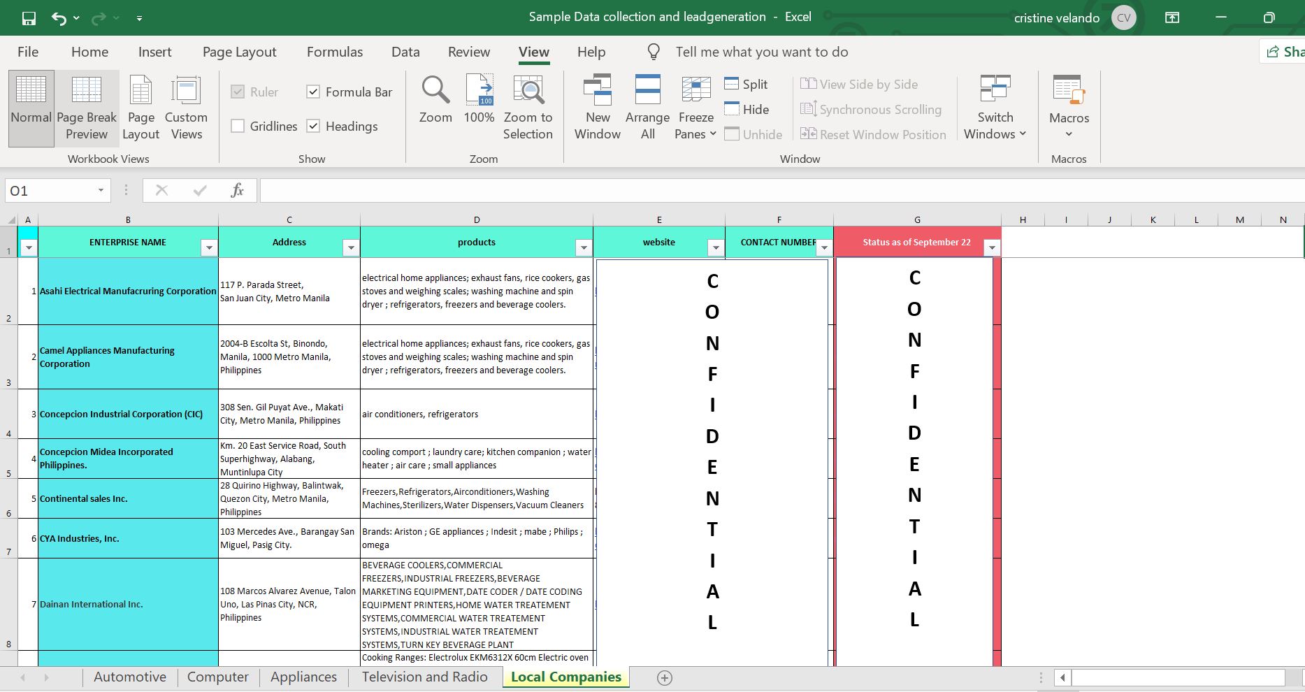This screenshot has height=692, width=1305.
Task: Open the website column filter dropdown
Action: (x=716, y=247)
